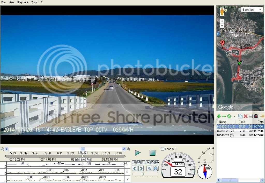Click the file list horizontal scrollbar thumb

tap(230, 180)
